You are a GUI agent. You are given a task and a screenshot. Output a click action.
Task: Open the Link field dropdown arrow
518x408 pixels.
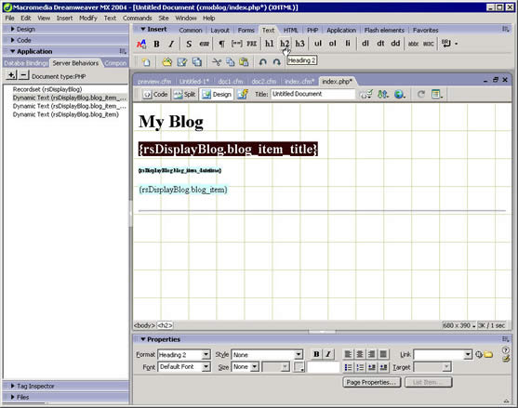coord(468,355)
